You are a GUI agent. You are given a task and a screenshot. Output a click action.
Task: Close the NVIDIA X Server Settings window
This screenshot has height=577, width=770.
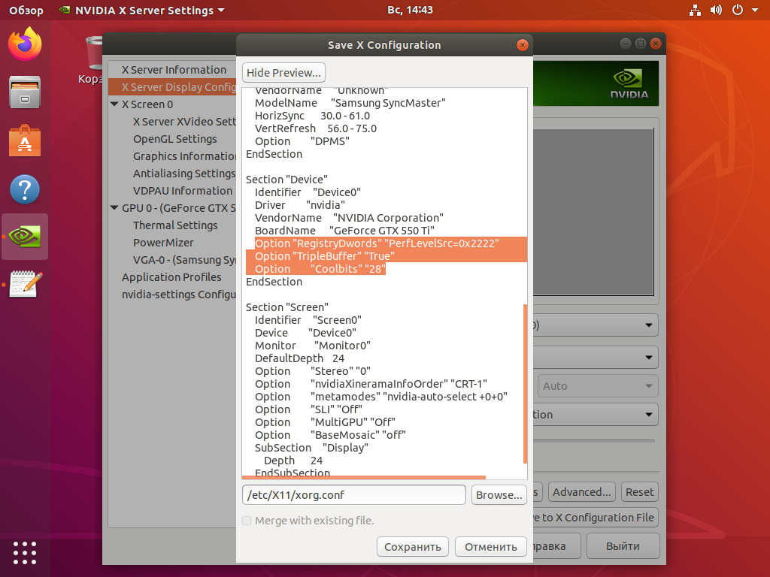coord(655,44)
